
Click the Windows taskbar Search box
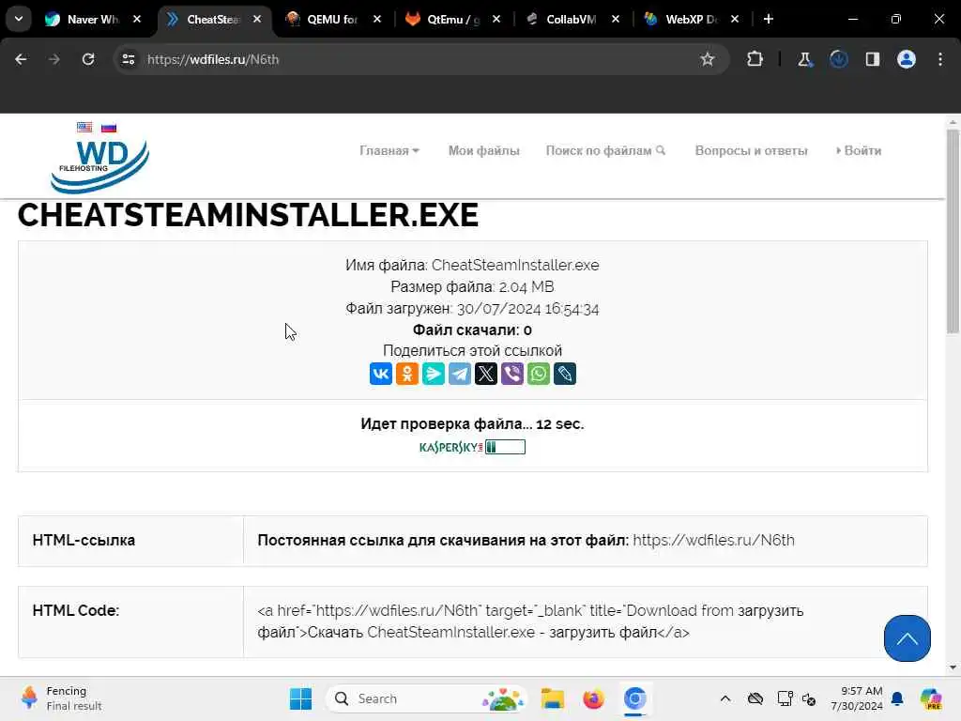[x=427, y=698]
